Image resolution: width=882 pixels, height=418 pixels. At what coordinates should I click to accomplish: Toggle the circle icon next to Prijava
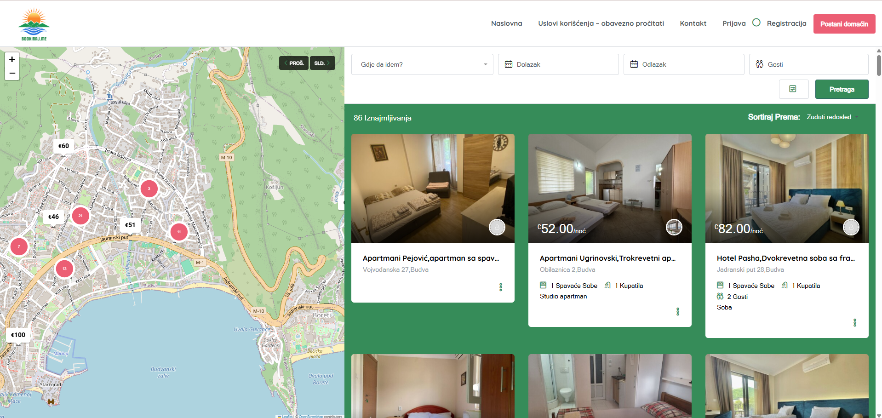756,23
